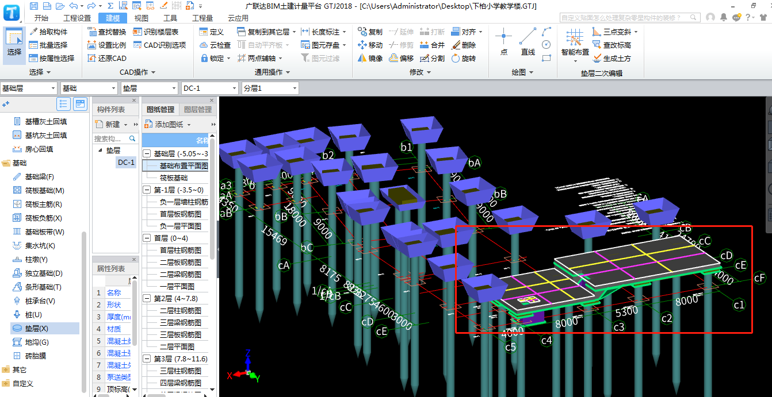Switch to the 图层管理 tab
The width and height of the screenshot is (772, 397).
click(197, 109)
